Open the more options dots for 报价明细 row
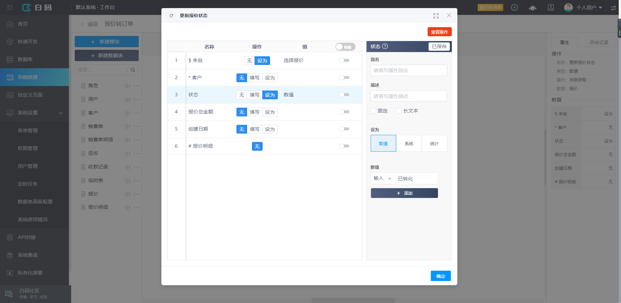621x303 pixels. click(x=137, y=207)
